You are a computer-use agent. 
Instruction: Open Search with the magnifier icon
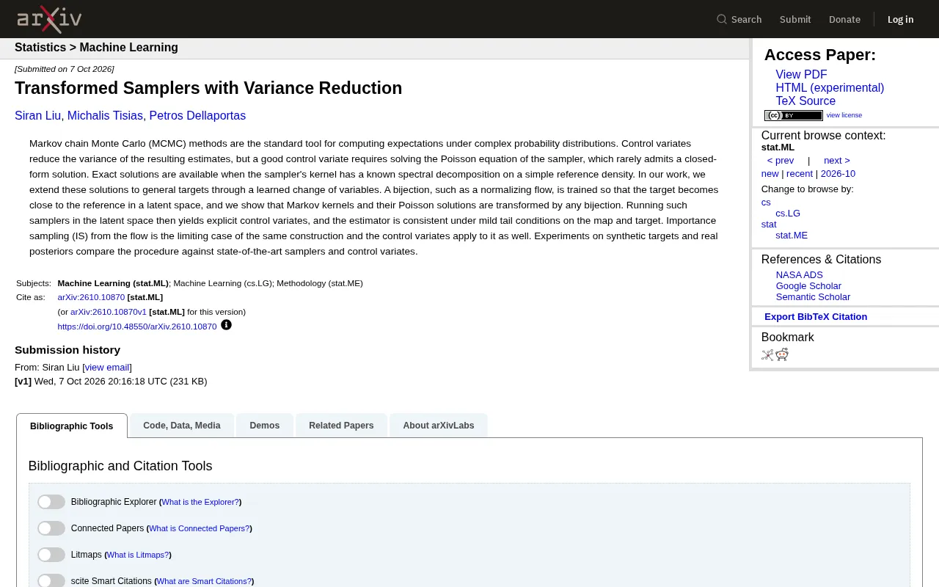pyautogui.click(x=739, y=19)
